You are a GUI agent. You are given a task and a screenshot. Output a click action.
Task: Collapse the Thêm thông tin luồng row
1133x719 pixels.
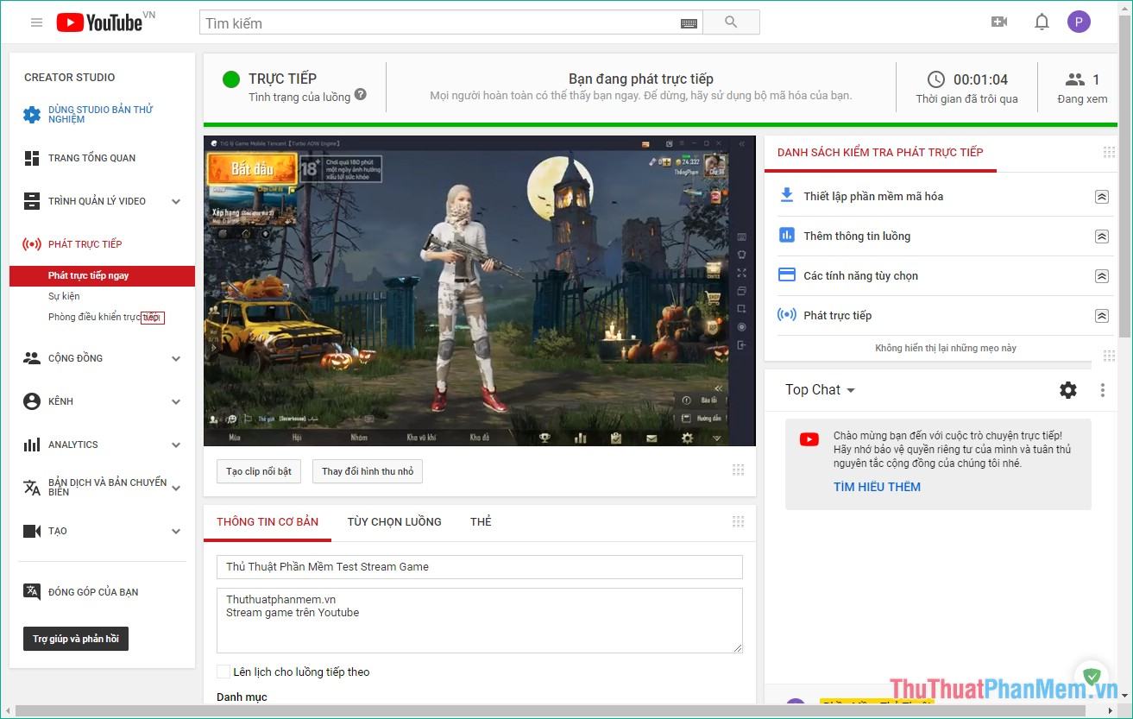point(1101,236)
